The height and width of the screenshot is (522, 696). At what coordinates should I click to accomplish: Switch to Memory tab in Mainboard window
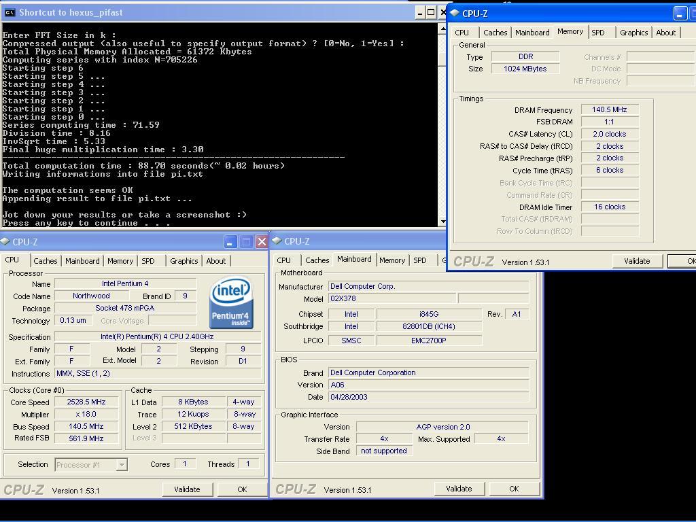pos(392,260)
